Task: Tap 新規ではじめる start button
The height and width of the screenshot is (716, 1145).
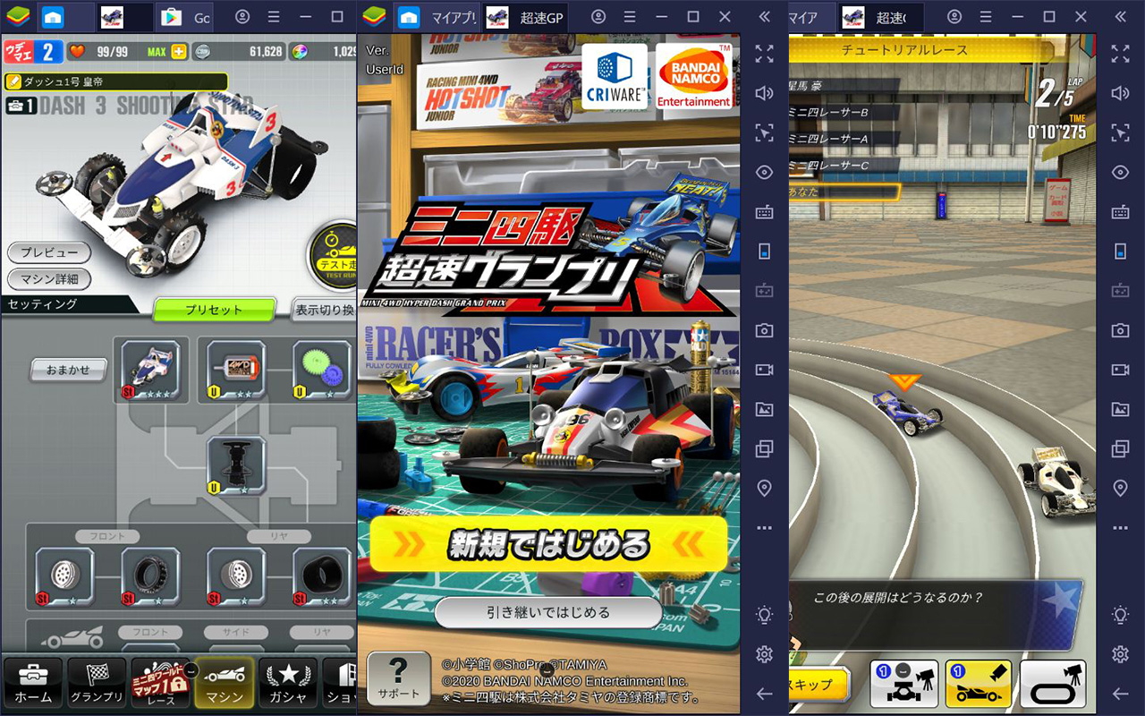Action: point(548,544)
